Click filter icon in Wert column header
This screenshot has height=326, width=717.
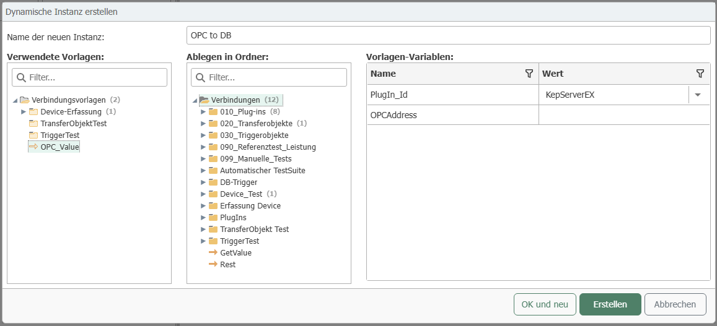(700, 74)
